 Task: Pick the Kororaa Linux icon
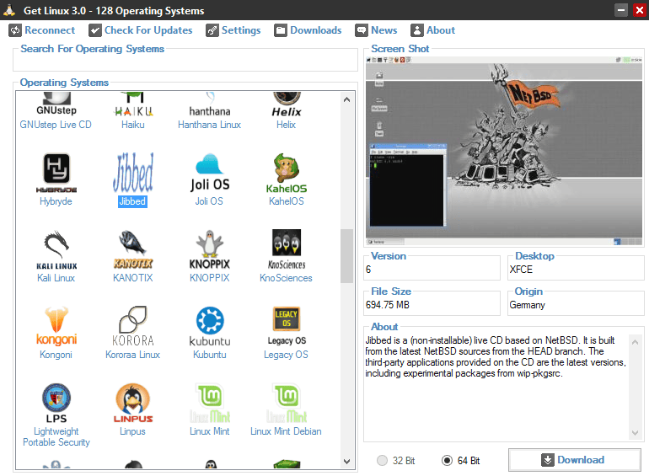pyautogui.click(x=133, y=326)
